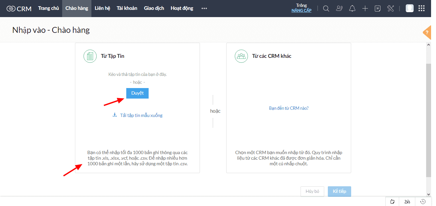
Task: Click the NÂNG CẤP upgrade link
Action: (301, 11)
